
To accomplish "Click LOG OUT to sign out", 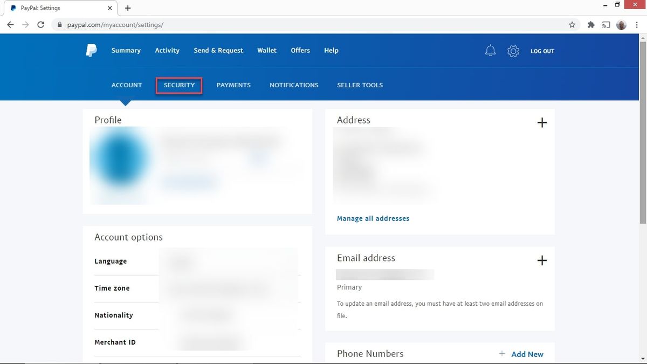I will 542,51.
